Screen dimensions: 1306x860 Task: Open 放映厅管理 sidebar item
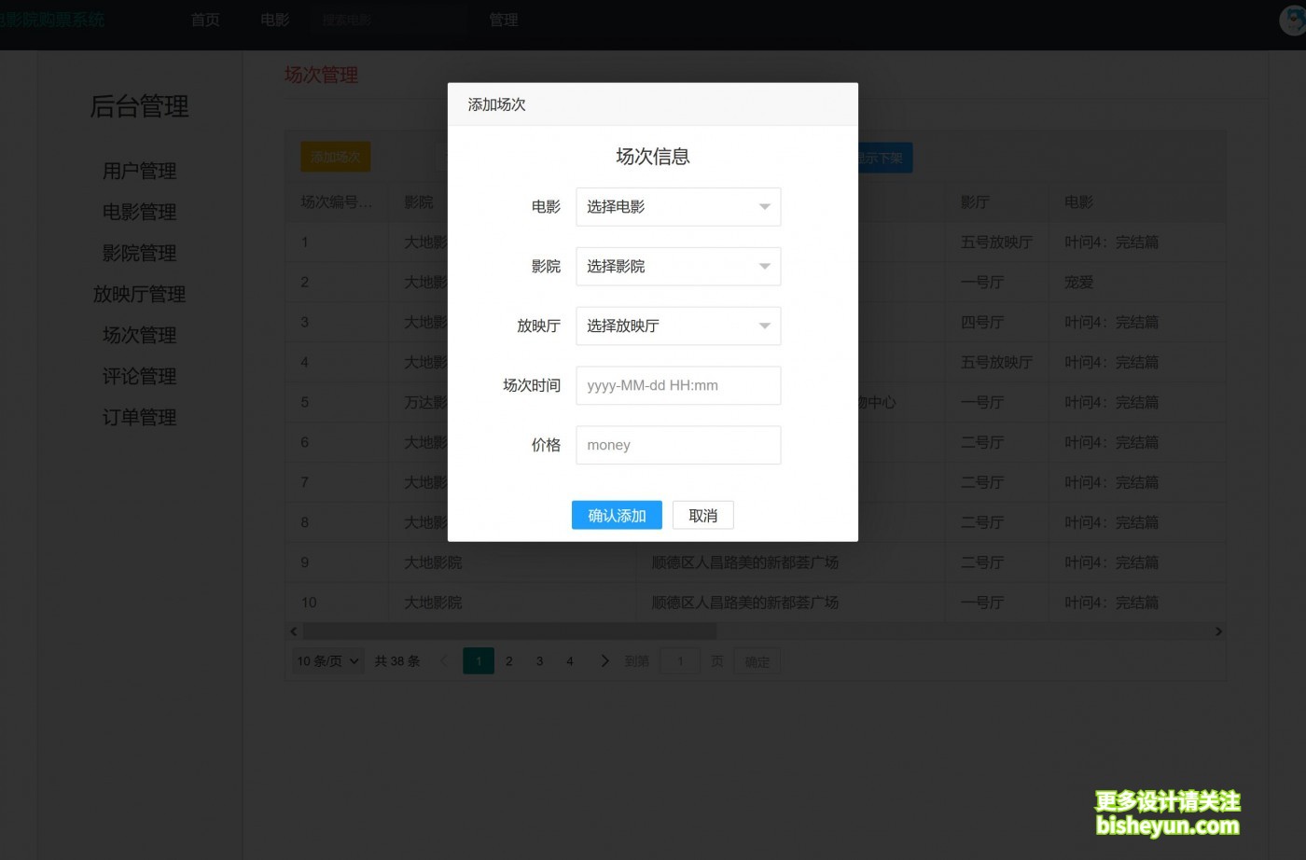(x=139, y=295)
